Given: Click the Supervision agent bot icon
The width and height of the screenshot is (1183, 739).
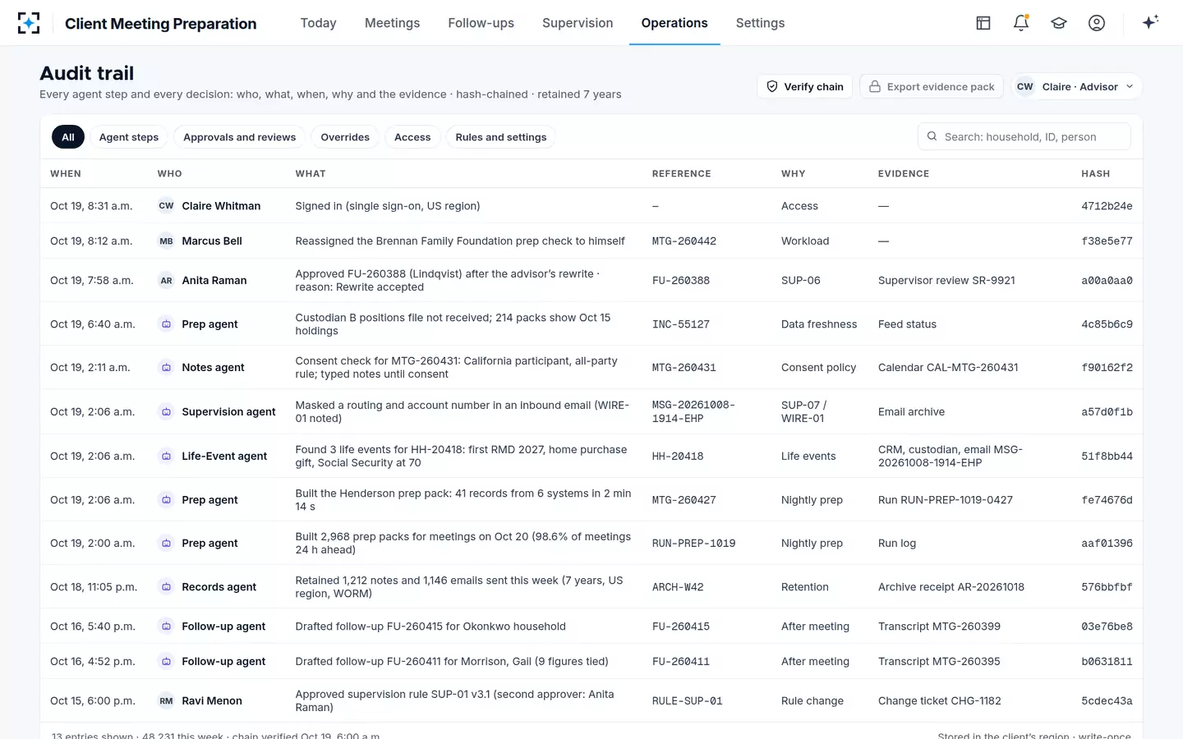Looking at the screenshot, I should pos(166,411).
